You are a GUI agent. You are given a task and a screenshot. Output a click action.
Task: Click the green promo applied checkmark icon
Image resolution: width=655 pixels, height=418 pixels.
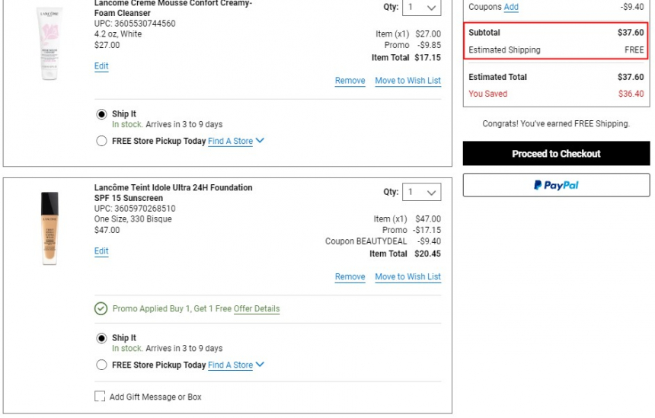pyautogui.click(x=101, y=308)
